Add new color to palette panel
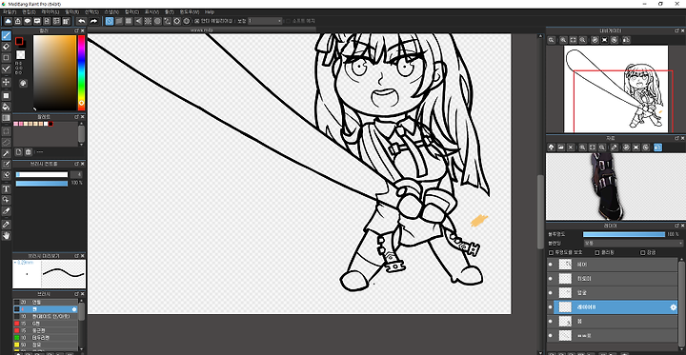 (19, 152)
